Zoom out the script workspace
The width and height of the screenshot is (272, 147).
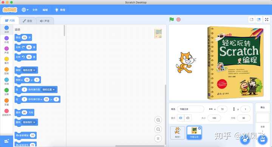click(158, 129)
